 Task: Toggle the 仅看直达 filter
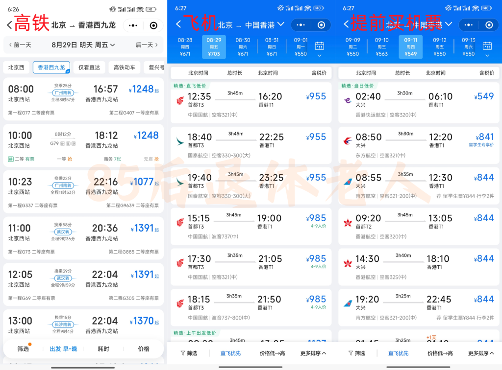coord(89,68)
